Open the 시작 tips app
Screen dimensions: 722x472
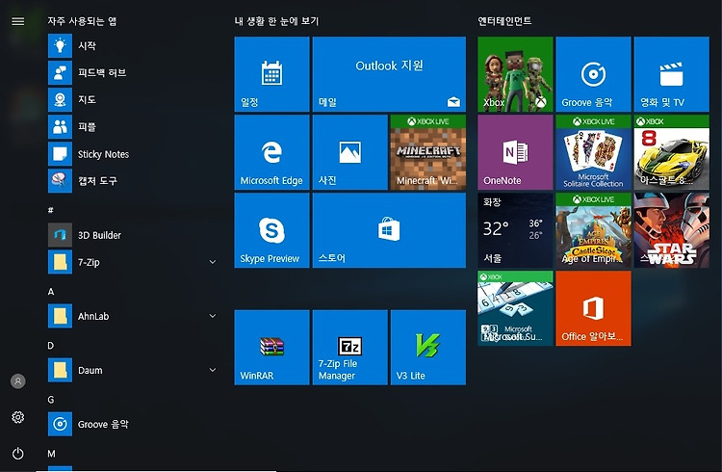pos(134,45)
